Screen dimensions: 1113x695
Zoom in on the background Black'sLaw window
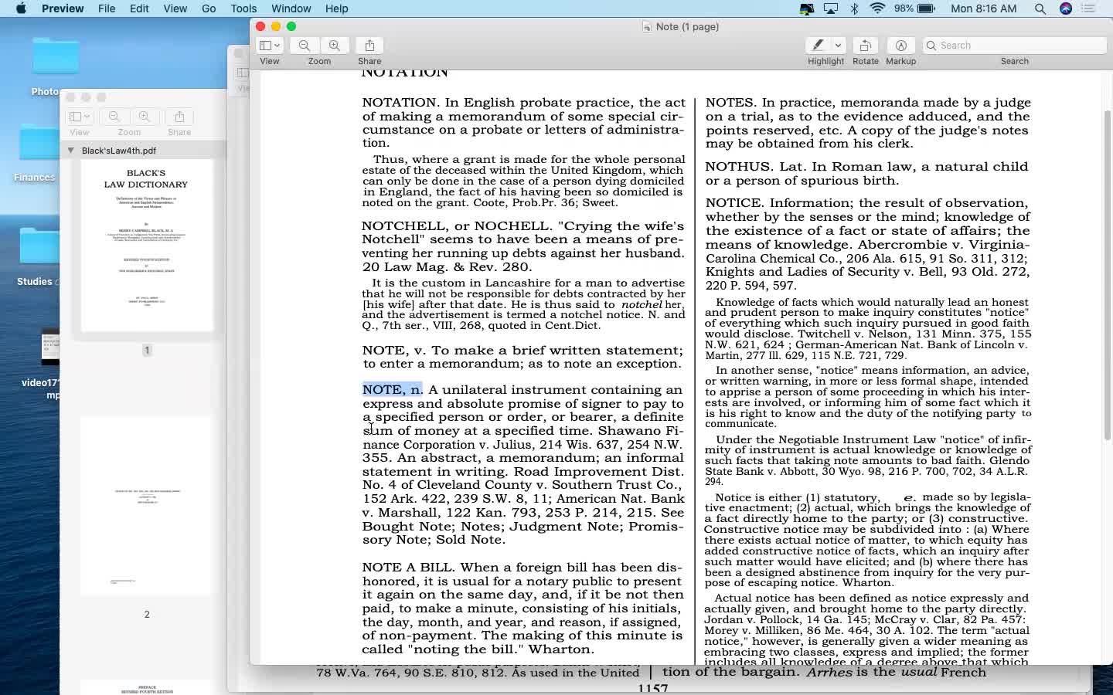click(145, 117)
